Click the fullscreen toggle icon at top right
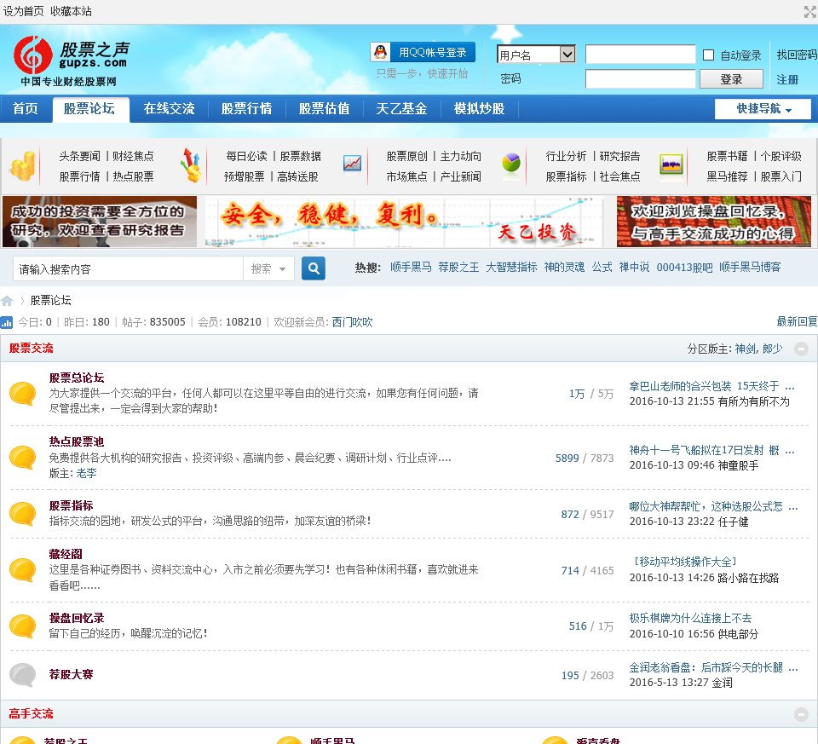Screen dimensions: 818x744 click(810, 11)
